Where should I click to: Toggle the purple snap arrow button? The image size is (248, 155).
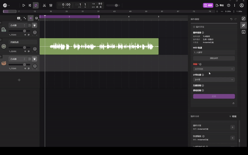pos(31,18)
